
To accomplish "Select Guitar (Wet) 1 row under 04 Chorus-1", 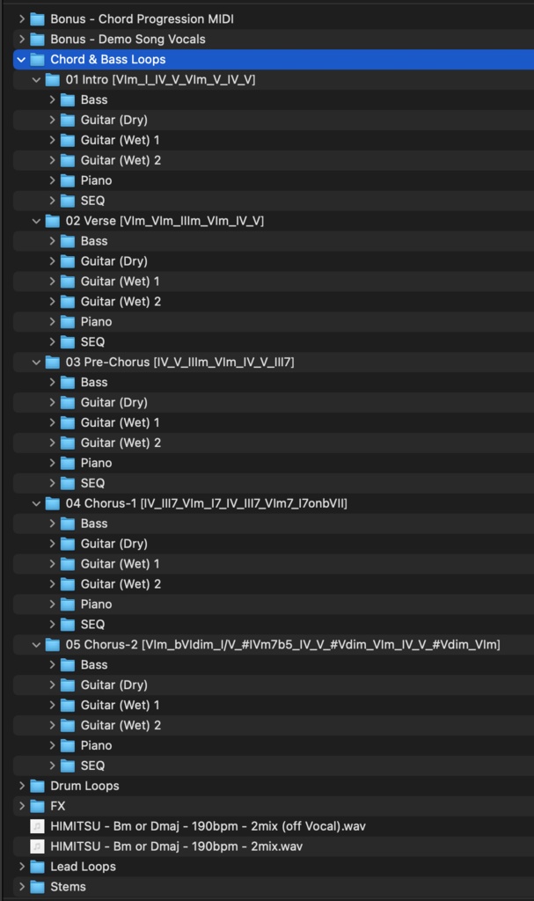I will (x=274, y=564).
